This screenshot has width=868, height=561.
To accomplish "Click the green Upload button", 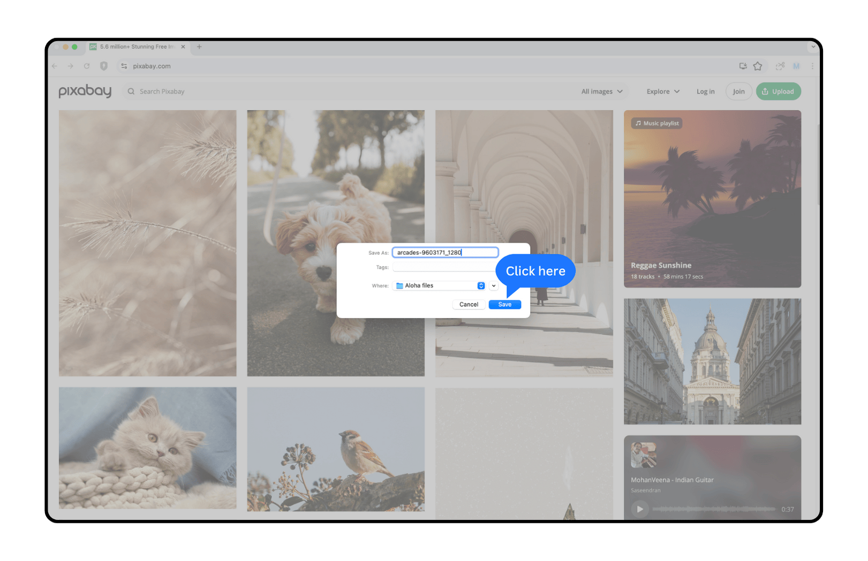I will coord(778,92).
